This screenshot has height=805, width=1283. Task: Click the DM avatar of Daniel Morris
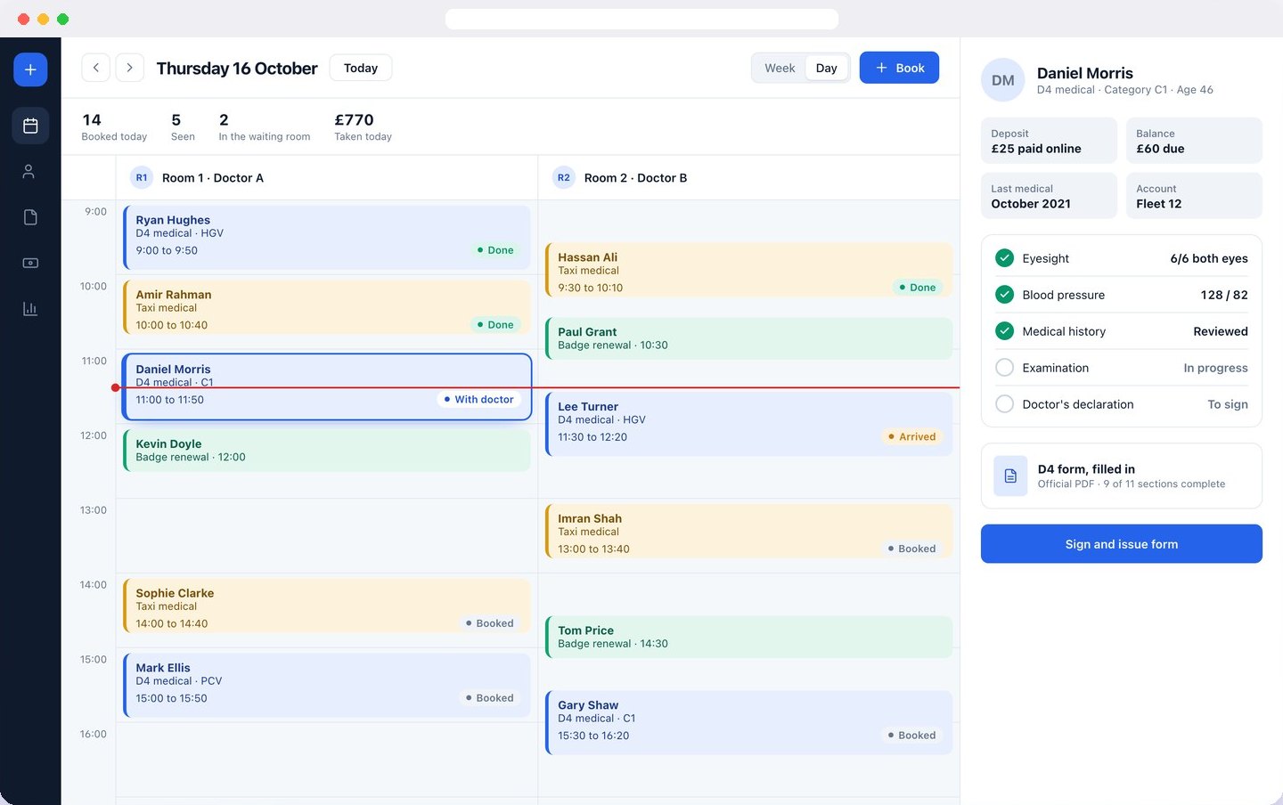[x=1003, y=80]
